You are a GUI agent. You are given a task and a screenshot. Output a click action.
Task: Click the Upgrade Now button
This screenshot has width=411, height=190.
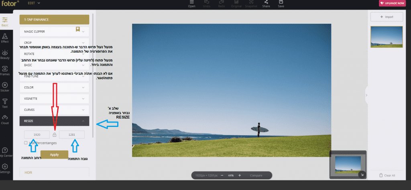(393, 3)
